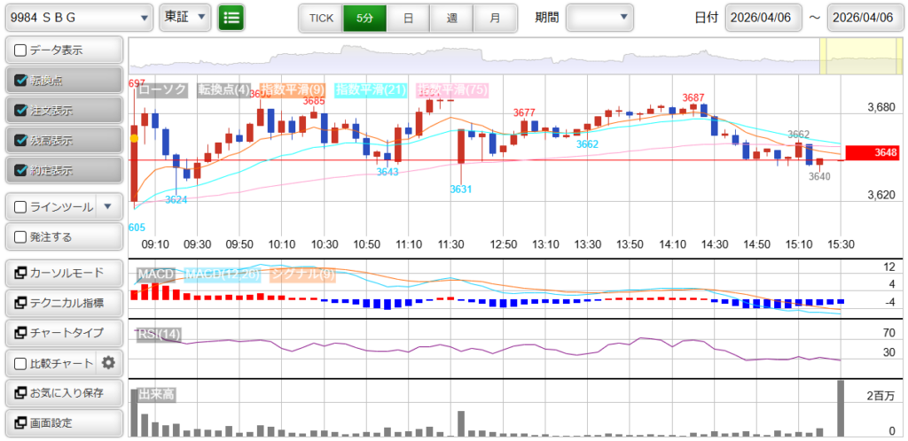Expand the ラインツール dropdown arrow

coord(108,206)
